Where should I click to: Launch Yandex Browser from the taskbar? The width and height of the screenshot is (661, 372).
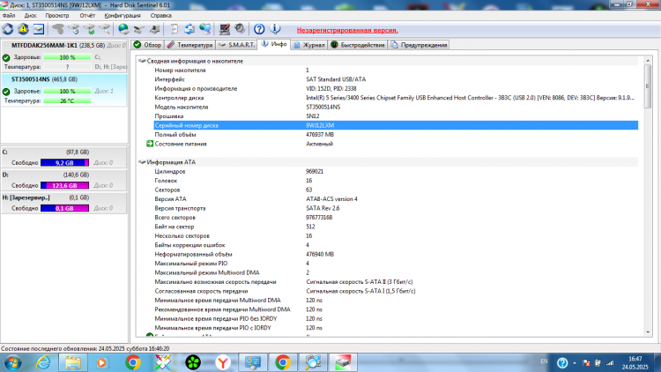click(x=223, y=362)
